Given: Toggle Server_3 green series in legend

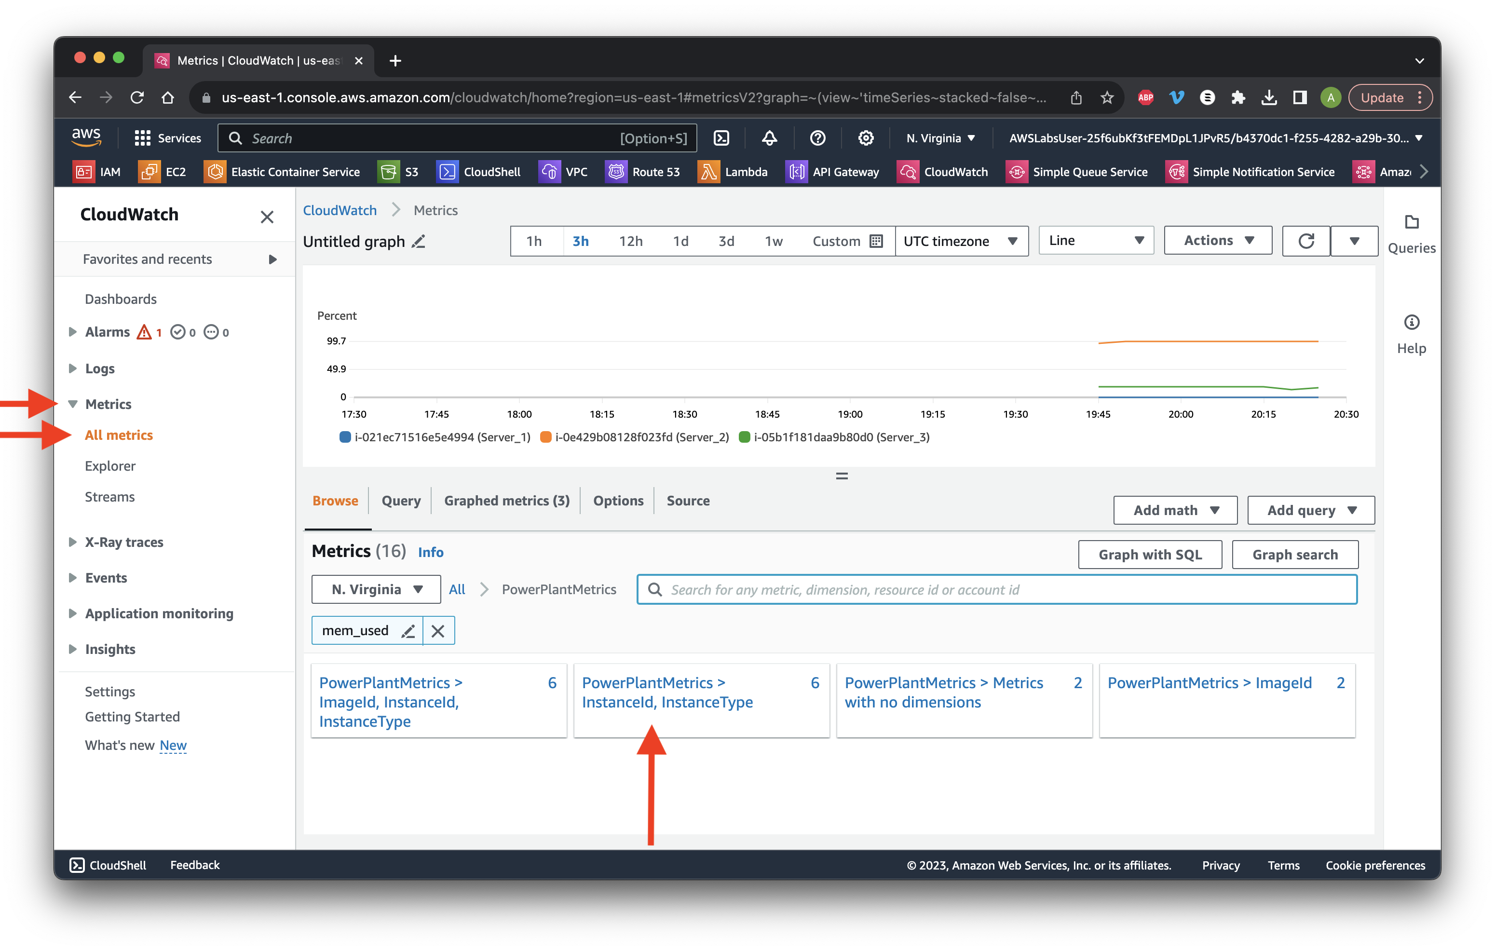Looking at the screenshot, I should click(x=834, y=437).
